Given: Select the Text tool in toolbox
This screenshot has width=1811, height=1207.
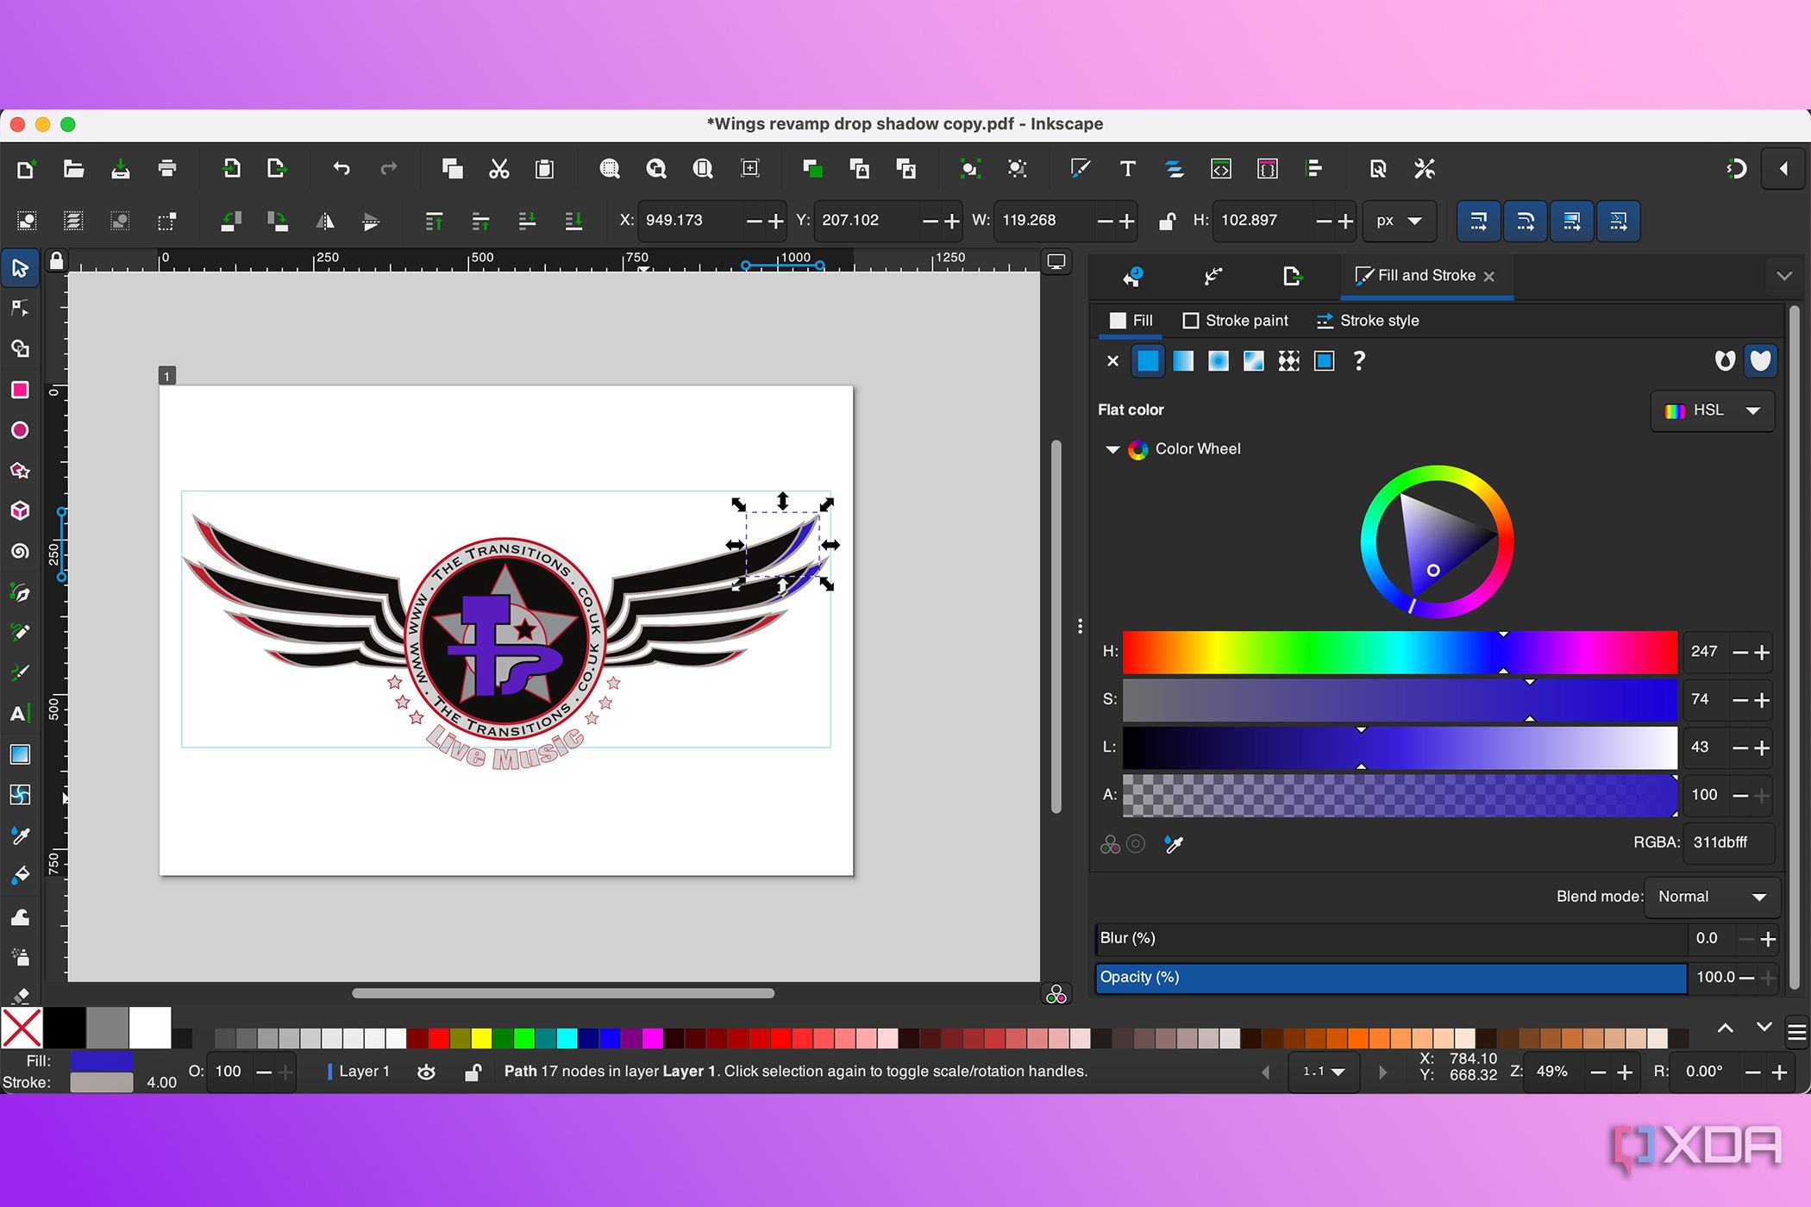Looking at the screenshot, I should coord(20,714).
